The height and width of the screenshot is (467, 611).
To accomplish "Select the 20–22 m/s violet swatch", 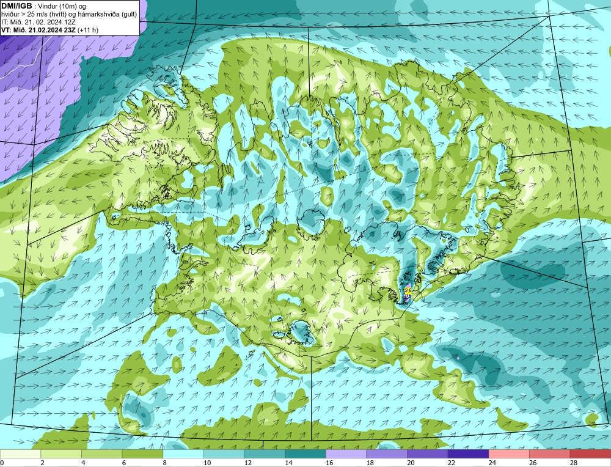I will pos(428,454).
